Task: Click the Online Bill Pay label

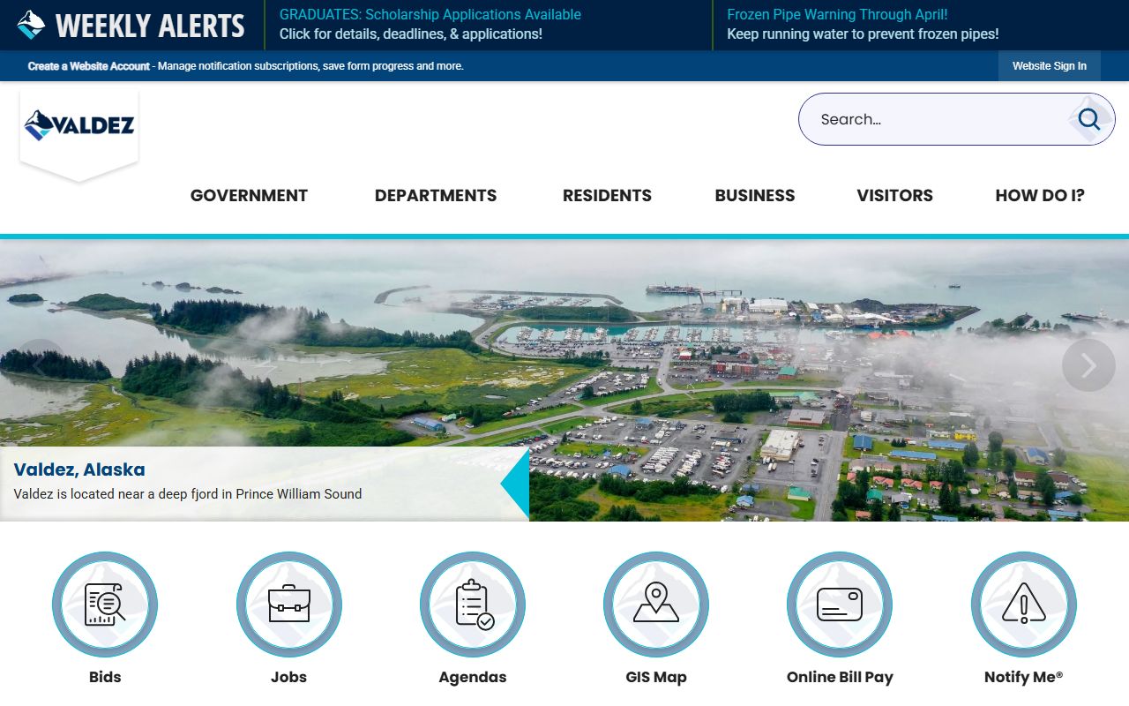Action: 840,677
